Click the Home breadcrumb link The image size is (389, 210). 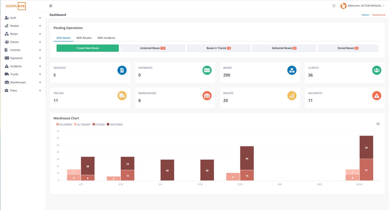(x=365, y=15)
